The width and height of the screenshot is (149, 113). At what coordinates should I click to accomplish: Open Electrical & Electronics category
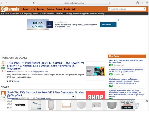pyautogui.click(x=11, y=13)
